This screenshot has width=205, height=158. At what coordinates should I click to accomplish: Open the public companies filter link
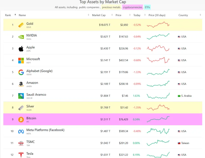tap(89, 7)
